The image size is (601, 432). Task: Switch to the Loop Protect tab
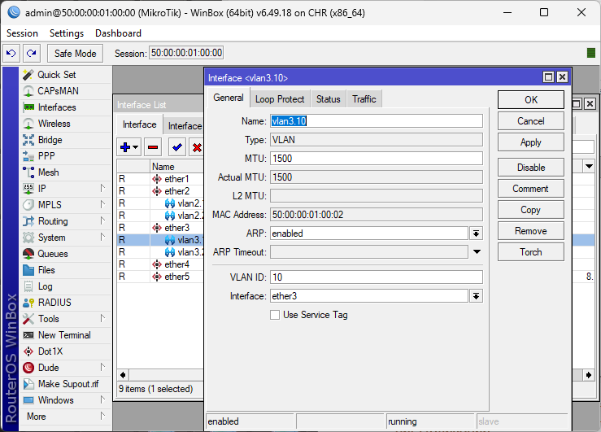(280, 99)
